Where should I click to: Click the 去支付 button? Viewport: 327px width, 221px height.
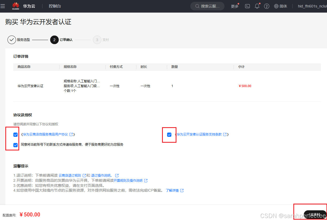tap(315, 215)
